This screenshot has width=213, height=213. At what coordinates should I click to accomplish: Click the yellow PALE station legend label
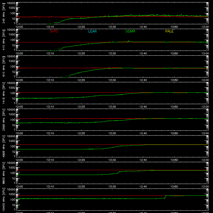169,31
